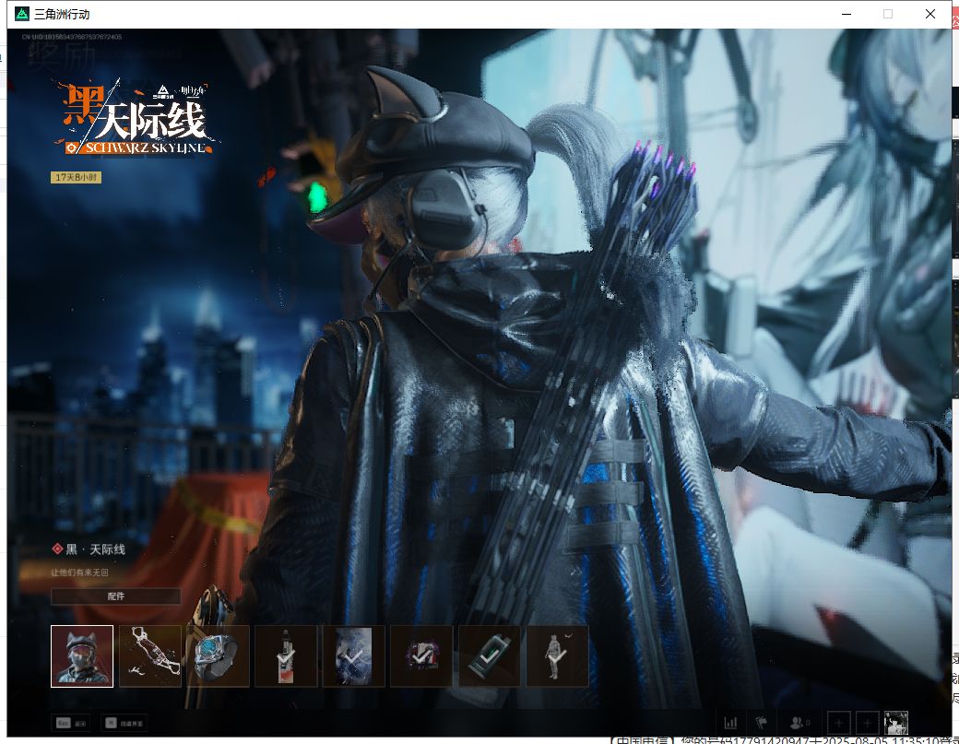Select the bow weapon reward thumbnail
This screenshot has height=744, width=959.
point(150,656)
